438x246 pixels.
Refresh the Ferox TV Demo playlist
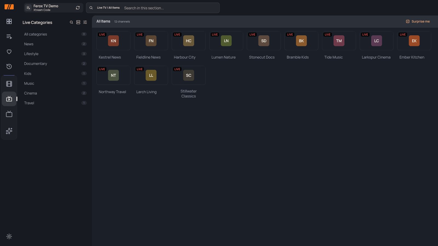78,8
